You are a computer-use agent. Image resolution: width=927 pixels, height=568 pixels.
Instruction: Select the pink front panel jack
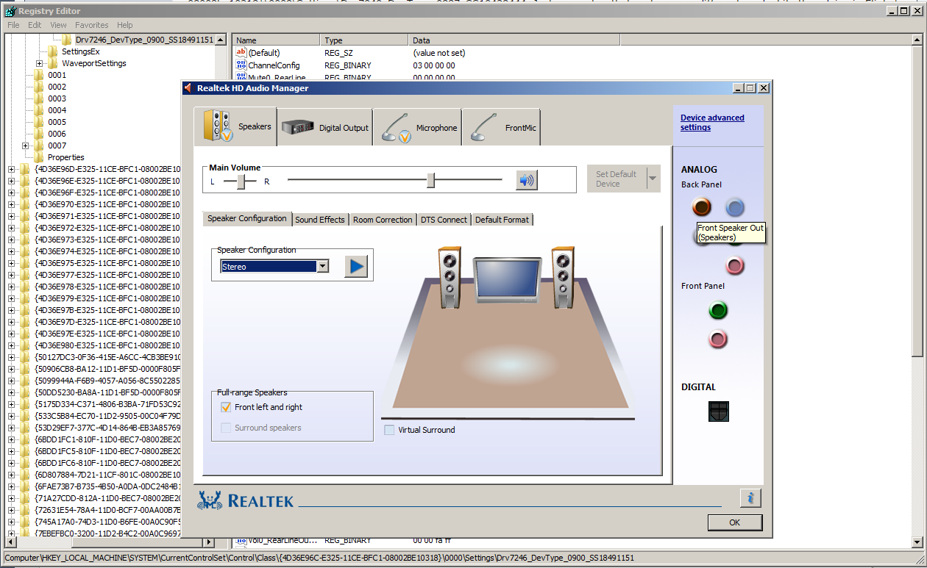point(718,339)
